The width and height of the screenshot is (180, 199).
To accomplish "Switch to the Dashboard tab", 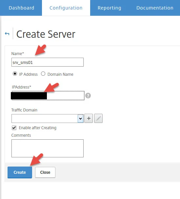I will (21, 8).
